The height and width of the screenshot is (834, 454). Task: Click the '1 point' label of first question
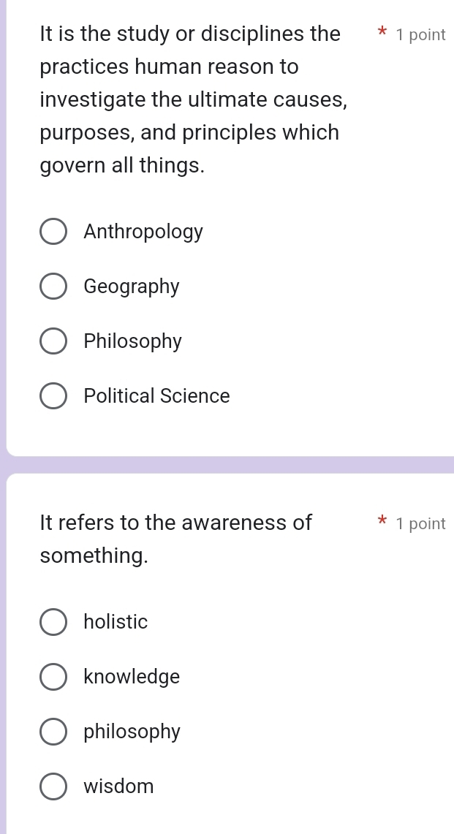click(420, 35)
